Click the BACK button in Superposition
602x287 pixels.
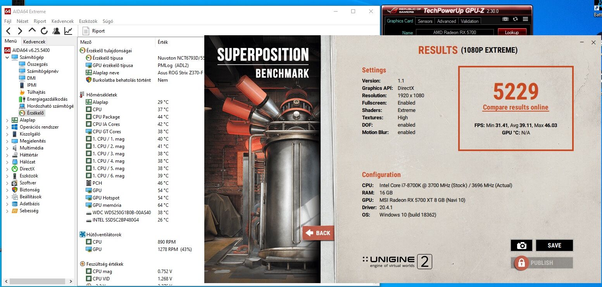point(318,233)
